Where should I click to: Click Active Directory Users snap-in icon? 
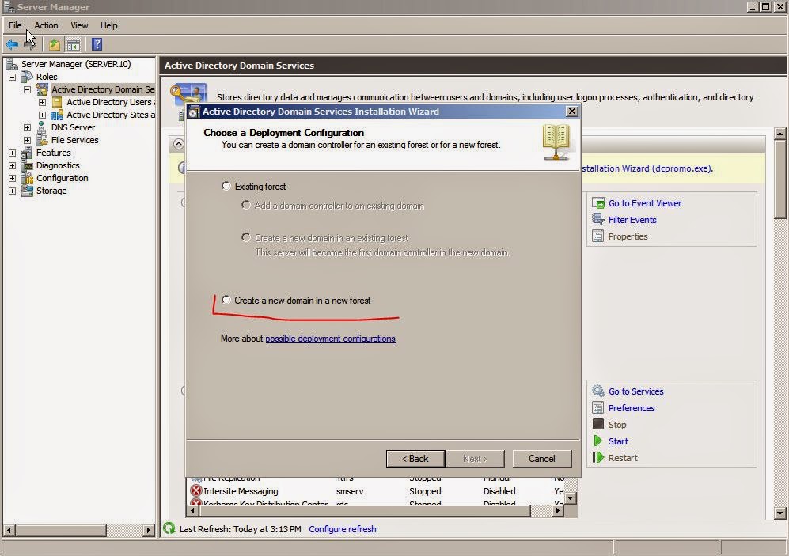point(57,102)
